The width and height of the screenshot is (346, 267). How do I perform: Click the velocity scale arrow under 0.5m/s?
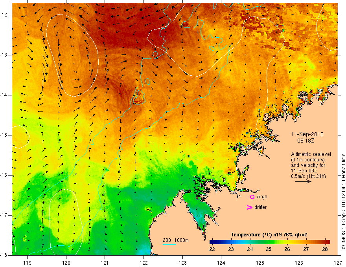(x=303, y=181)
